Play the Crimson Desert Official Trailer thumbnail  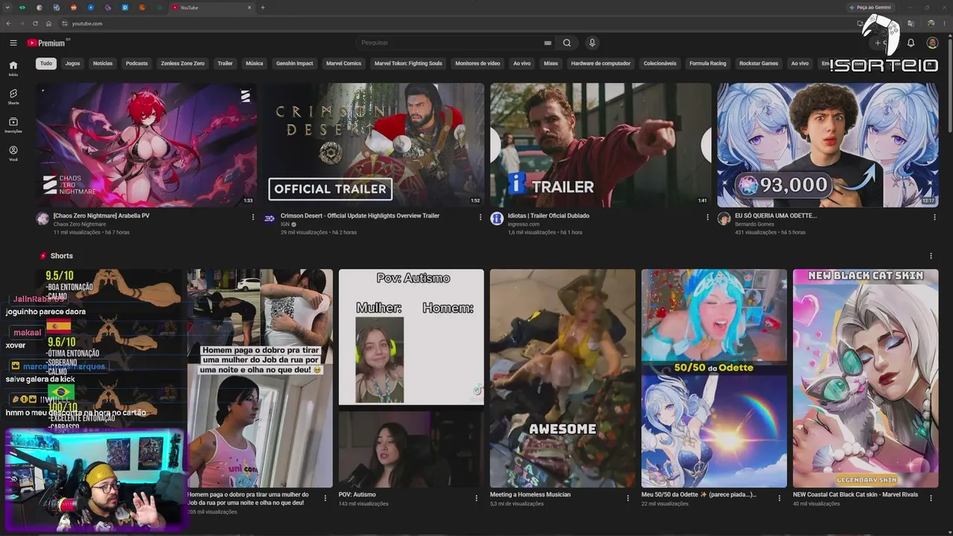(x=374, y=144)
